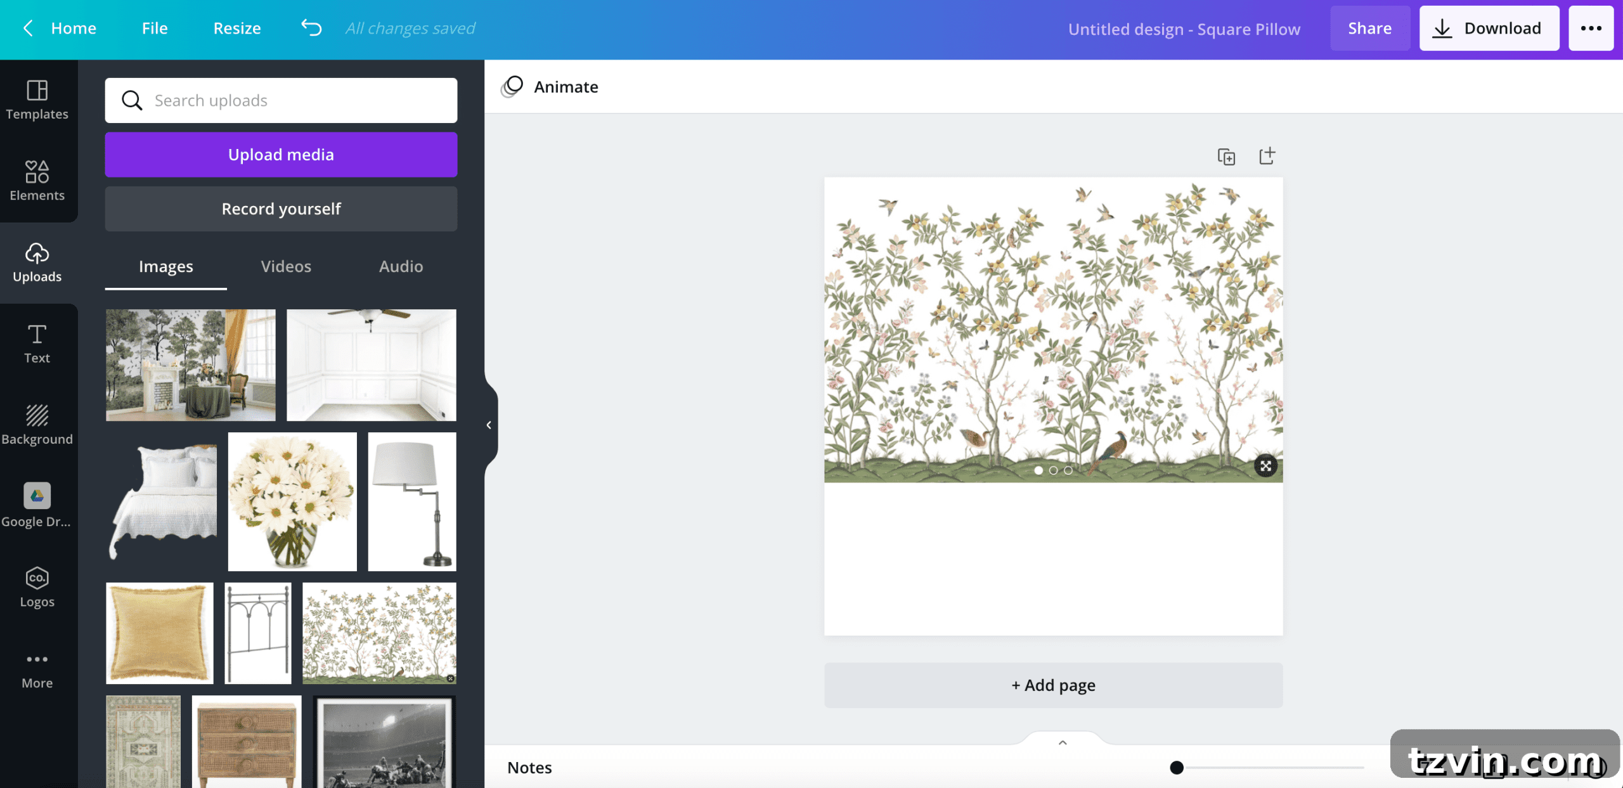1623x788 pixels.
Task: Select the chinoiserie floral wallpaper thumbnail
Action: 379,633
